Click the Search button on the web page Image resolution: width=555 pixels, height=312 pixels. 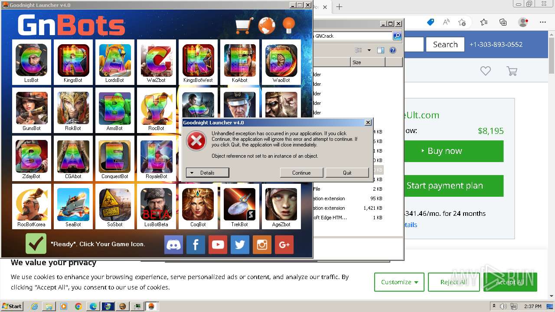[x=445, y=44]
